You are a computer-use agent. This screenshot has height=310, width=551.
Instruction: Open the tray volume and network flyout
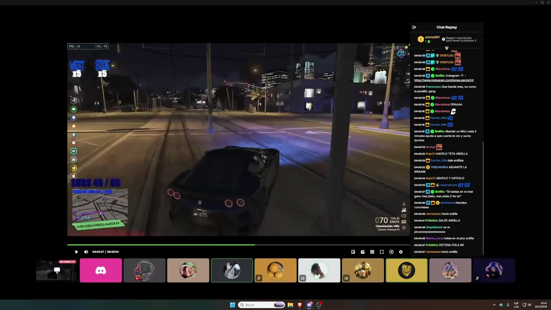pyautogui.click(x=526, y=305)
